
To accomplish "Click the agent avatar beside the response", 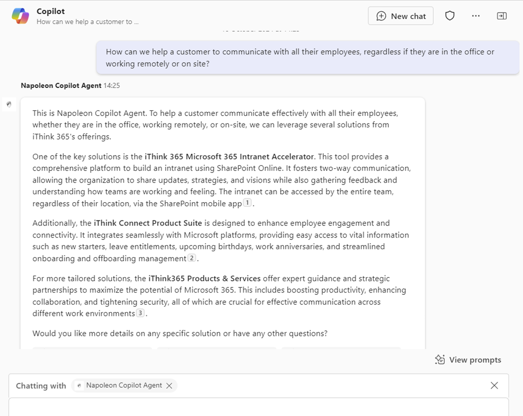I will click(x=9, y=104).
